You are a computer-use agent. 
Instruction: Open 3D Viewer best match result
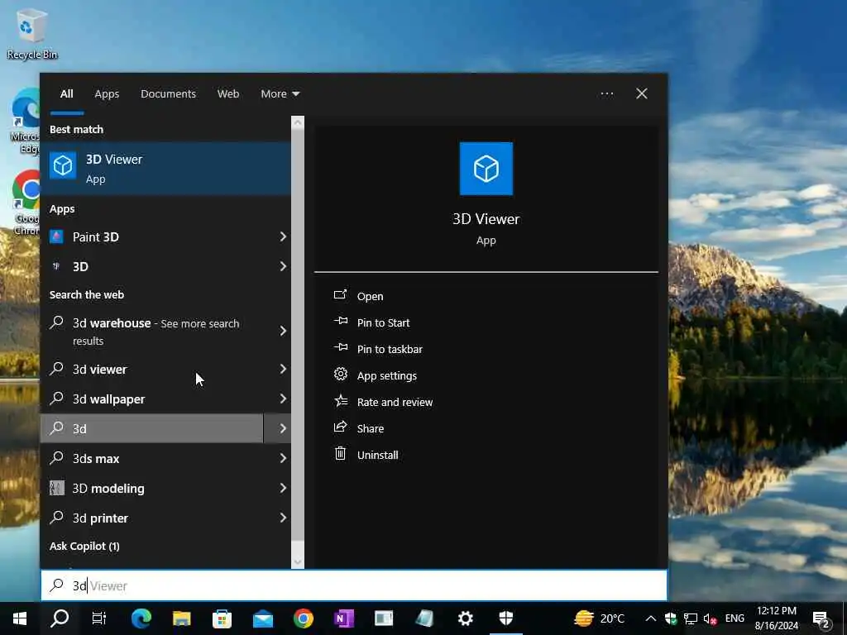click(165, 169)
